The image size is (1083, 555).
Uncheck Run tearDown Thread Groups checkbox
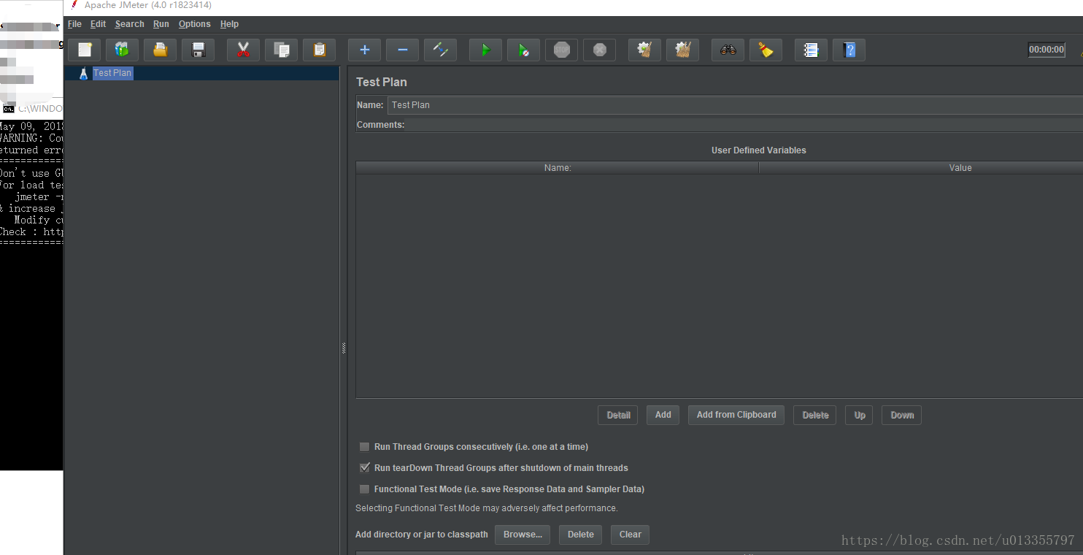(365, 468)
